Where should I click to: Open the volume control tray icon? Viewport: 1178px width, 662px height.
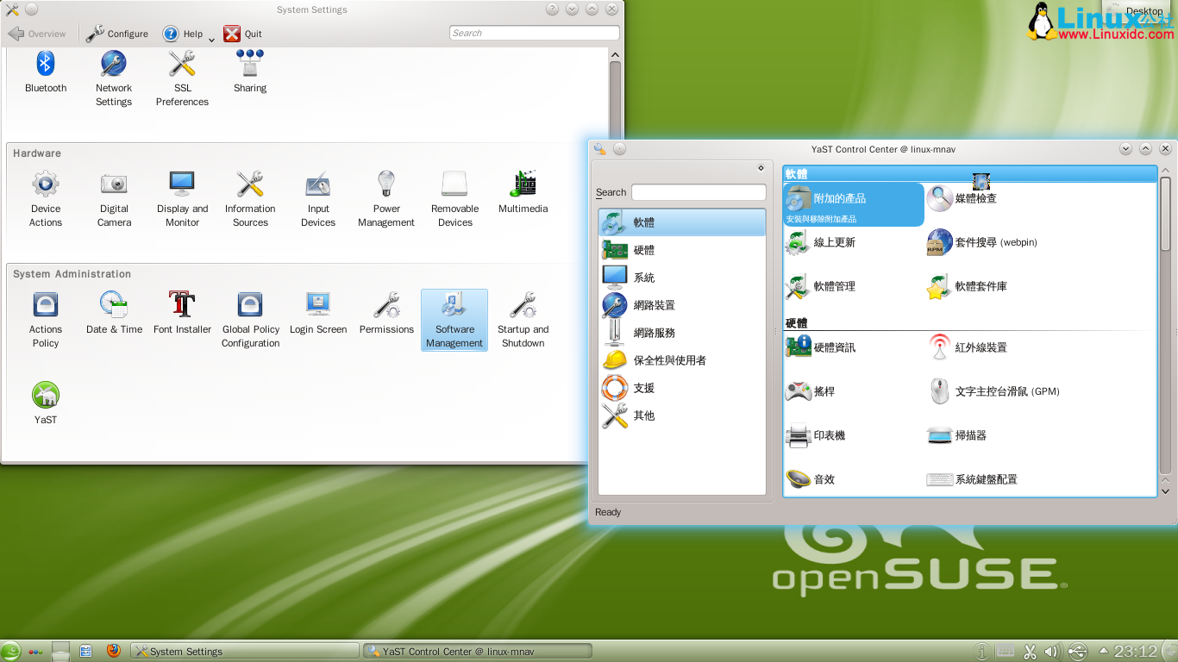tap(1051, 652)
